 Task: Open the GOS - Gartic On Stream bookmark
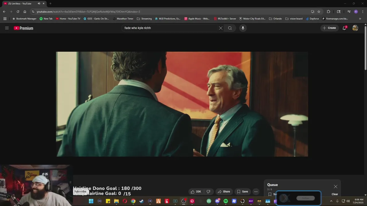[96, 19]
